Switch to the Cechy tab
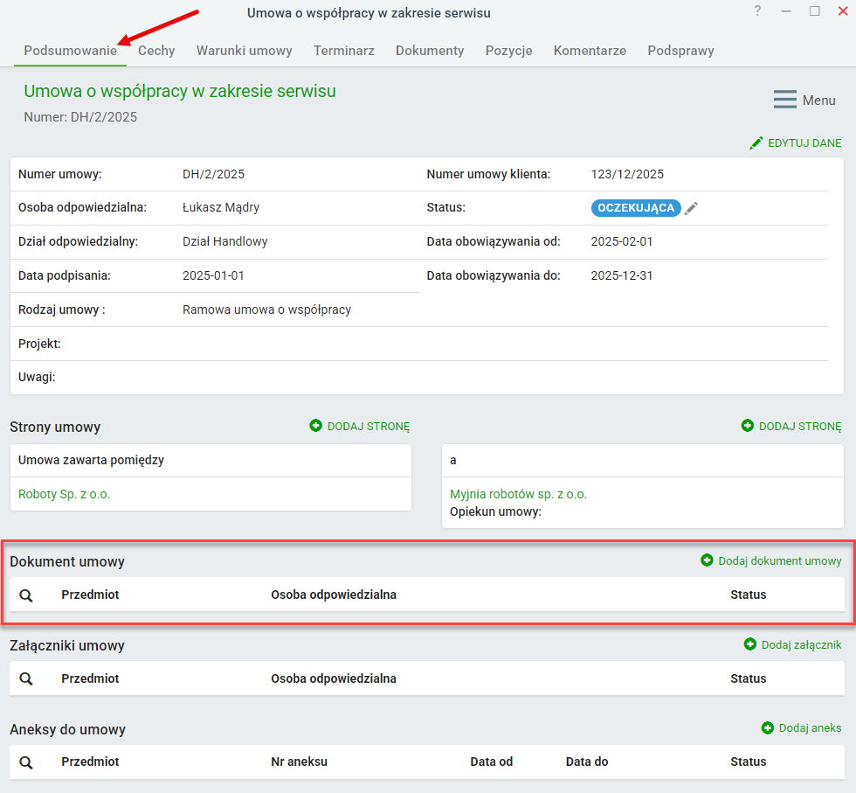The height and width of the screenshot is (793, 856). [156, 51]
